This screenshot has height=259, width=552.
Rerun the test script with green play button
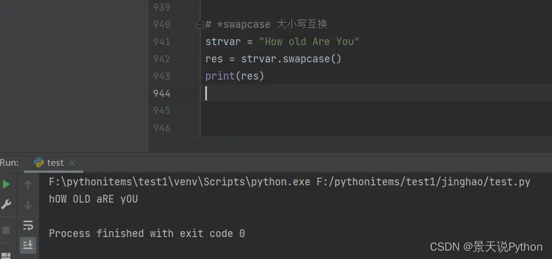click(x=6, y=184)
